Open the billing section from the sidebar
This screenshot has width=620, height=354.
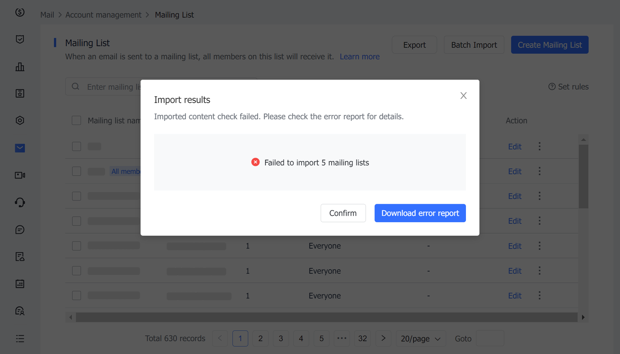coord(19,12)
